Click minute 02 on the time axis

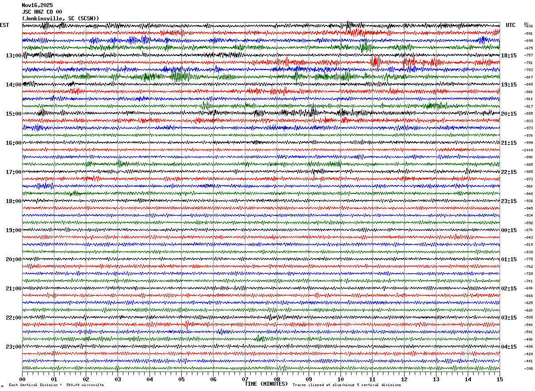click(x=86, y=379)
